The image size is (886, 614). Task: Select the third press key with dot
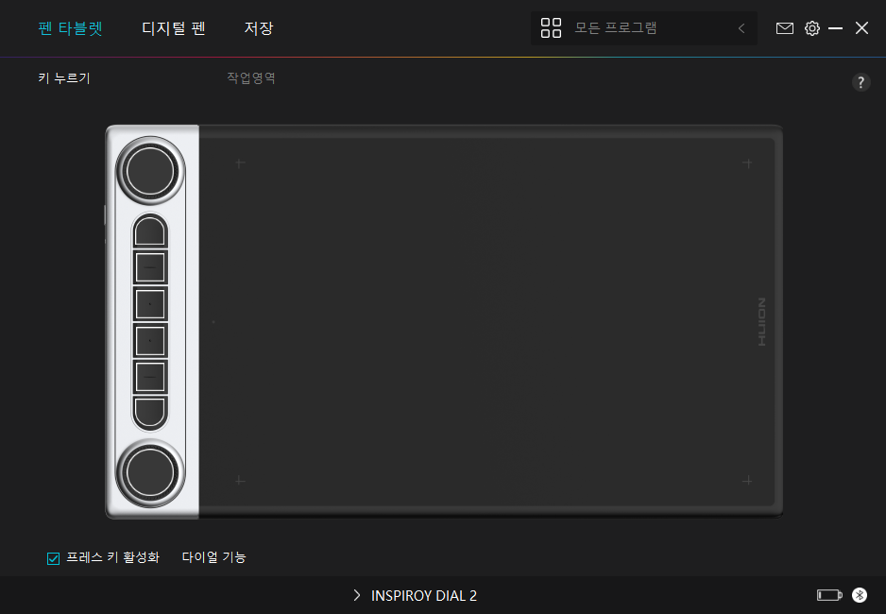[150, 304]
